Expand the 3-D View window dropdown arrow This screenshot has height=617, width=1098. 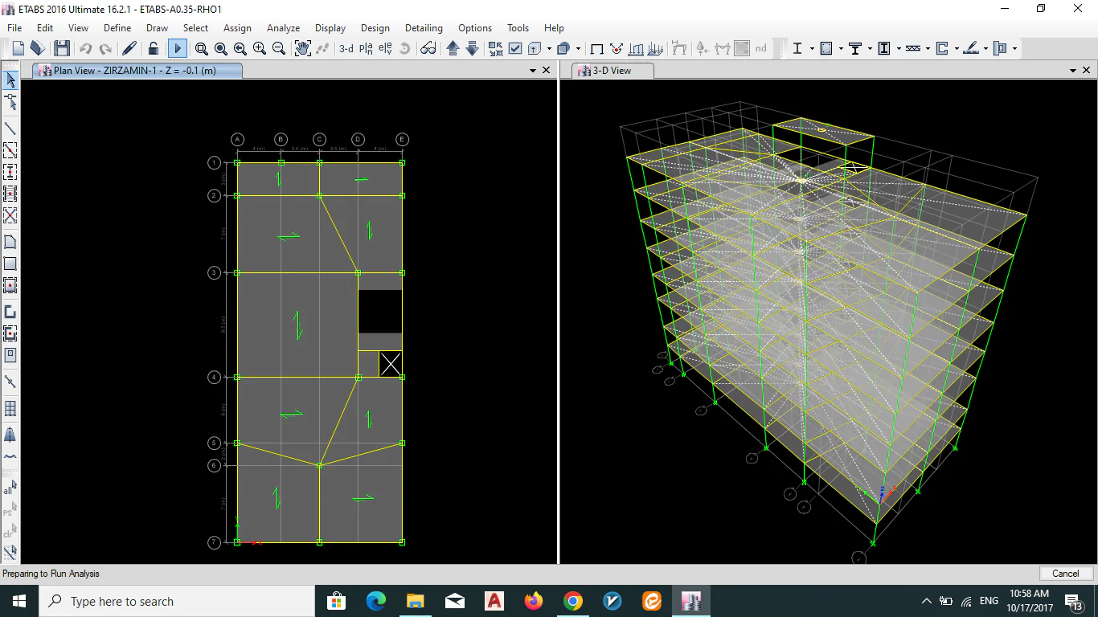coord(1073,71)
